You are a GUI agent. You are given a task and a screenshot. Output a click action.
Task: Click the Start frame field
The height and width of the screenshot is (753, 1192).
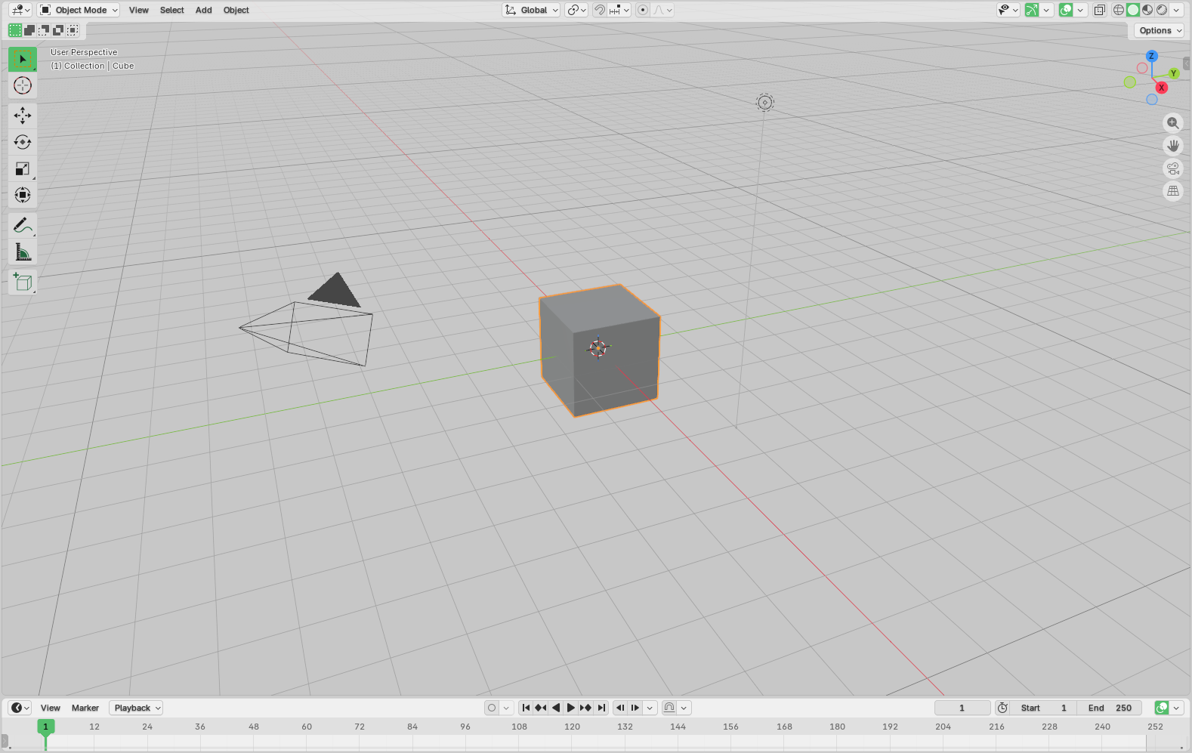[x=1042, y=708]
